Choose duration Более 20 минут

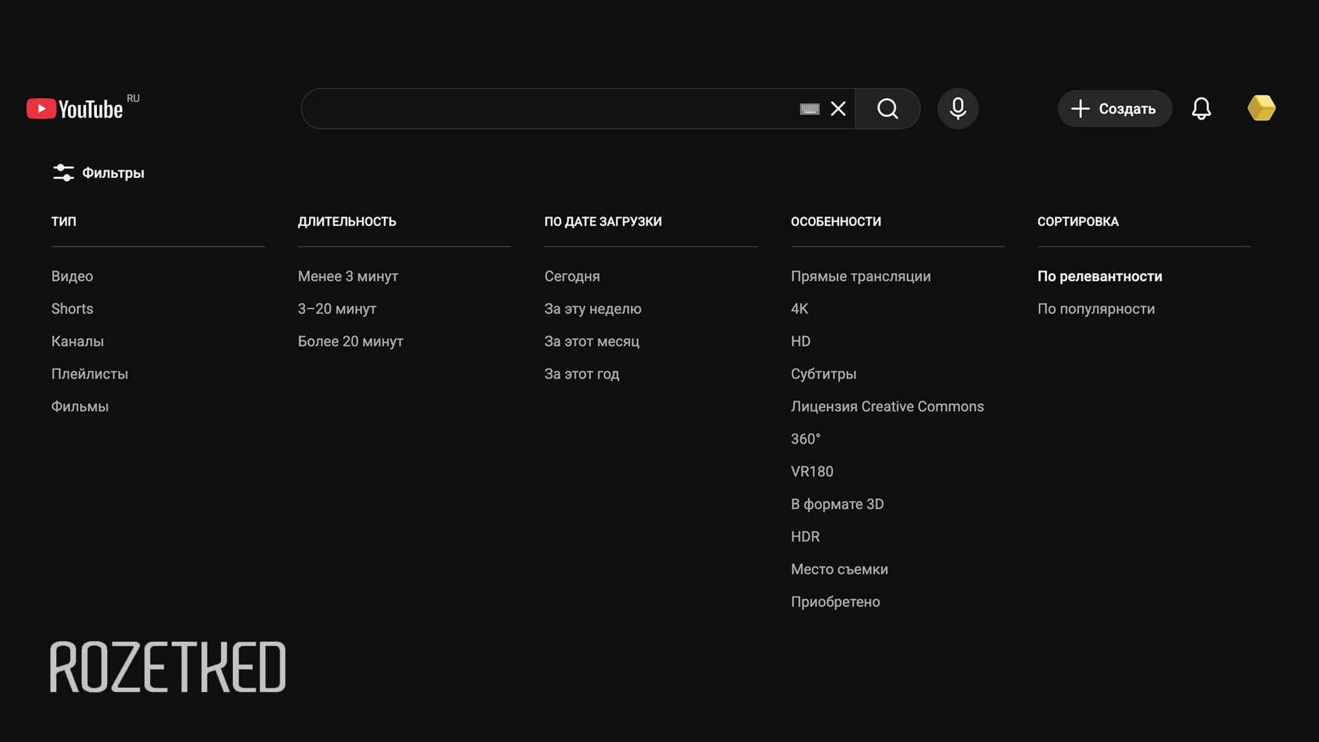pos(350,341)
